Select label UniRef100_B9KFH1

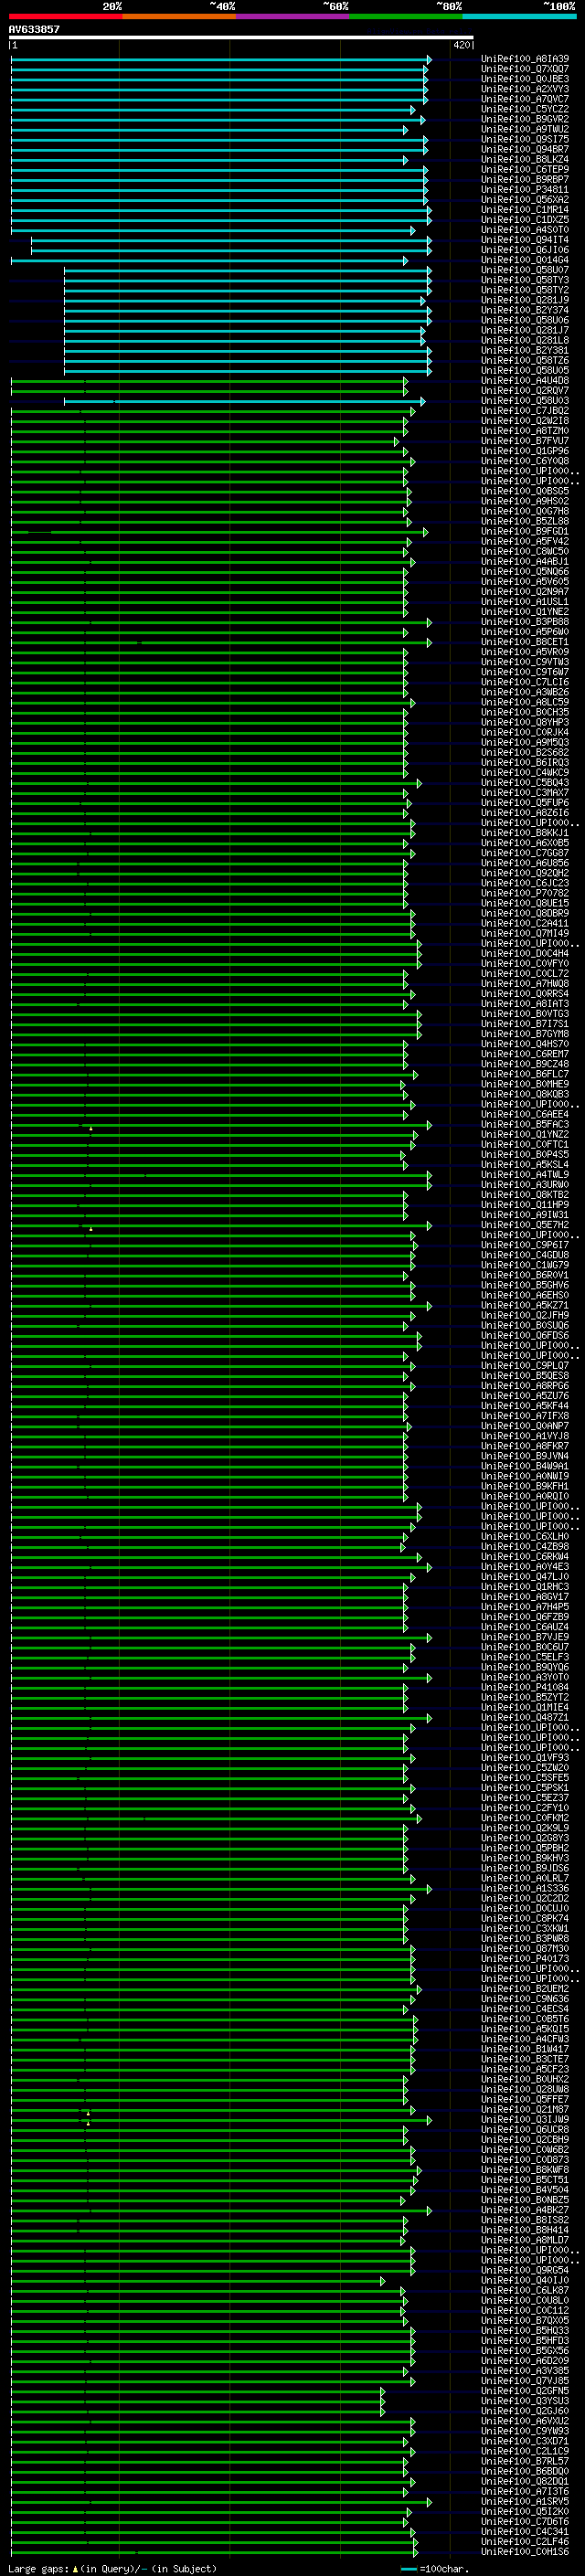click(x=525, y=1486)
